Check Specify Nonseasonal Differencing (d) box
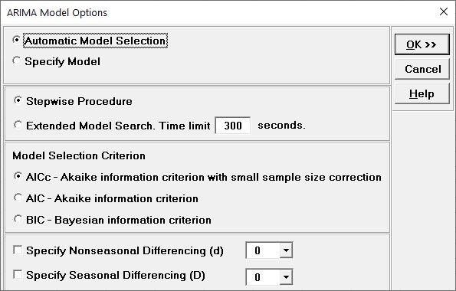Screen dimensions: 456x291 pos(18,250)
